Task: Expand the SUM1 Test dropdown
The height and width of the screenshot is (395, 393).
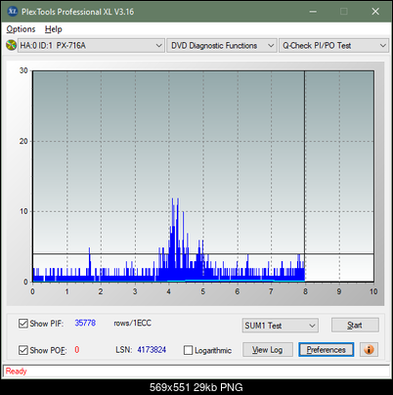Action: 281,326
